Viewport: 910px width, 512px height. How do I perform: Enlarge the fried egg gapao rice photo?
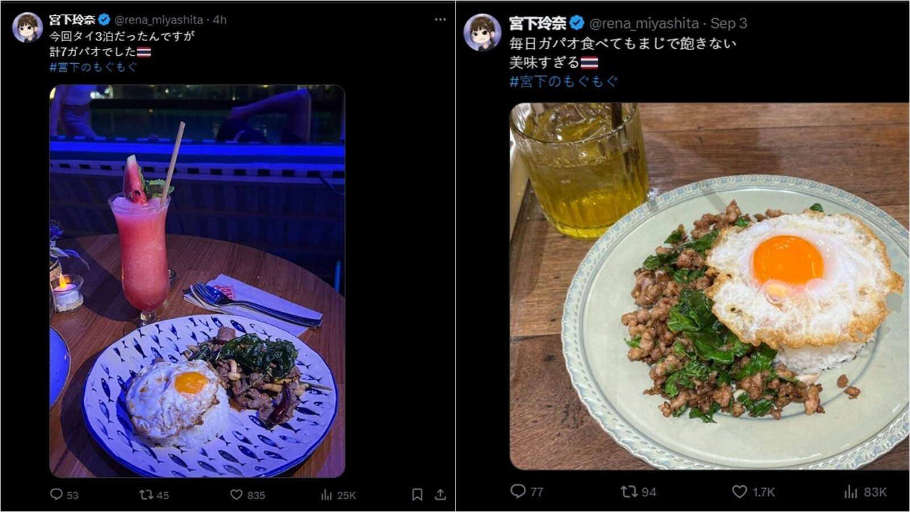pyautogui.click(x=709, y=286)
